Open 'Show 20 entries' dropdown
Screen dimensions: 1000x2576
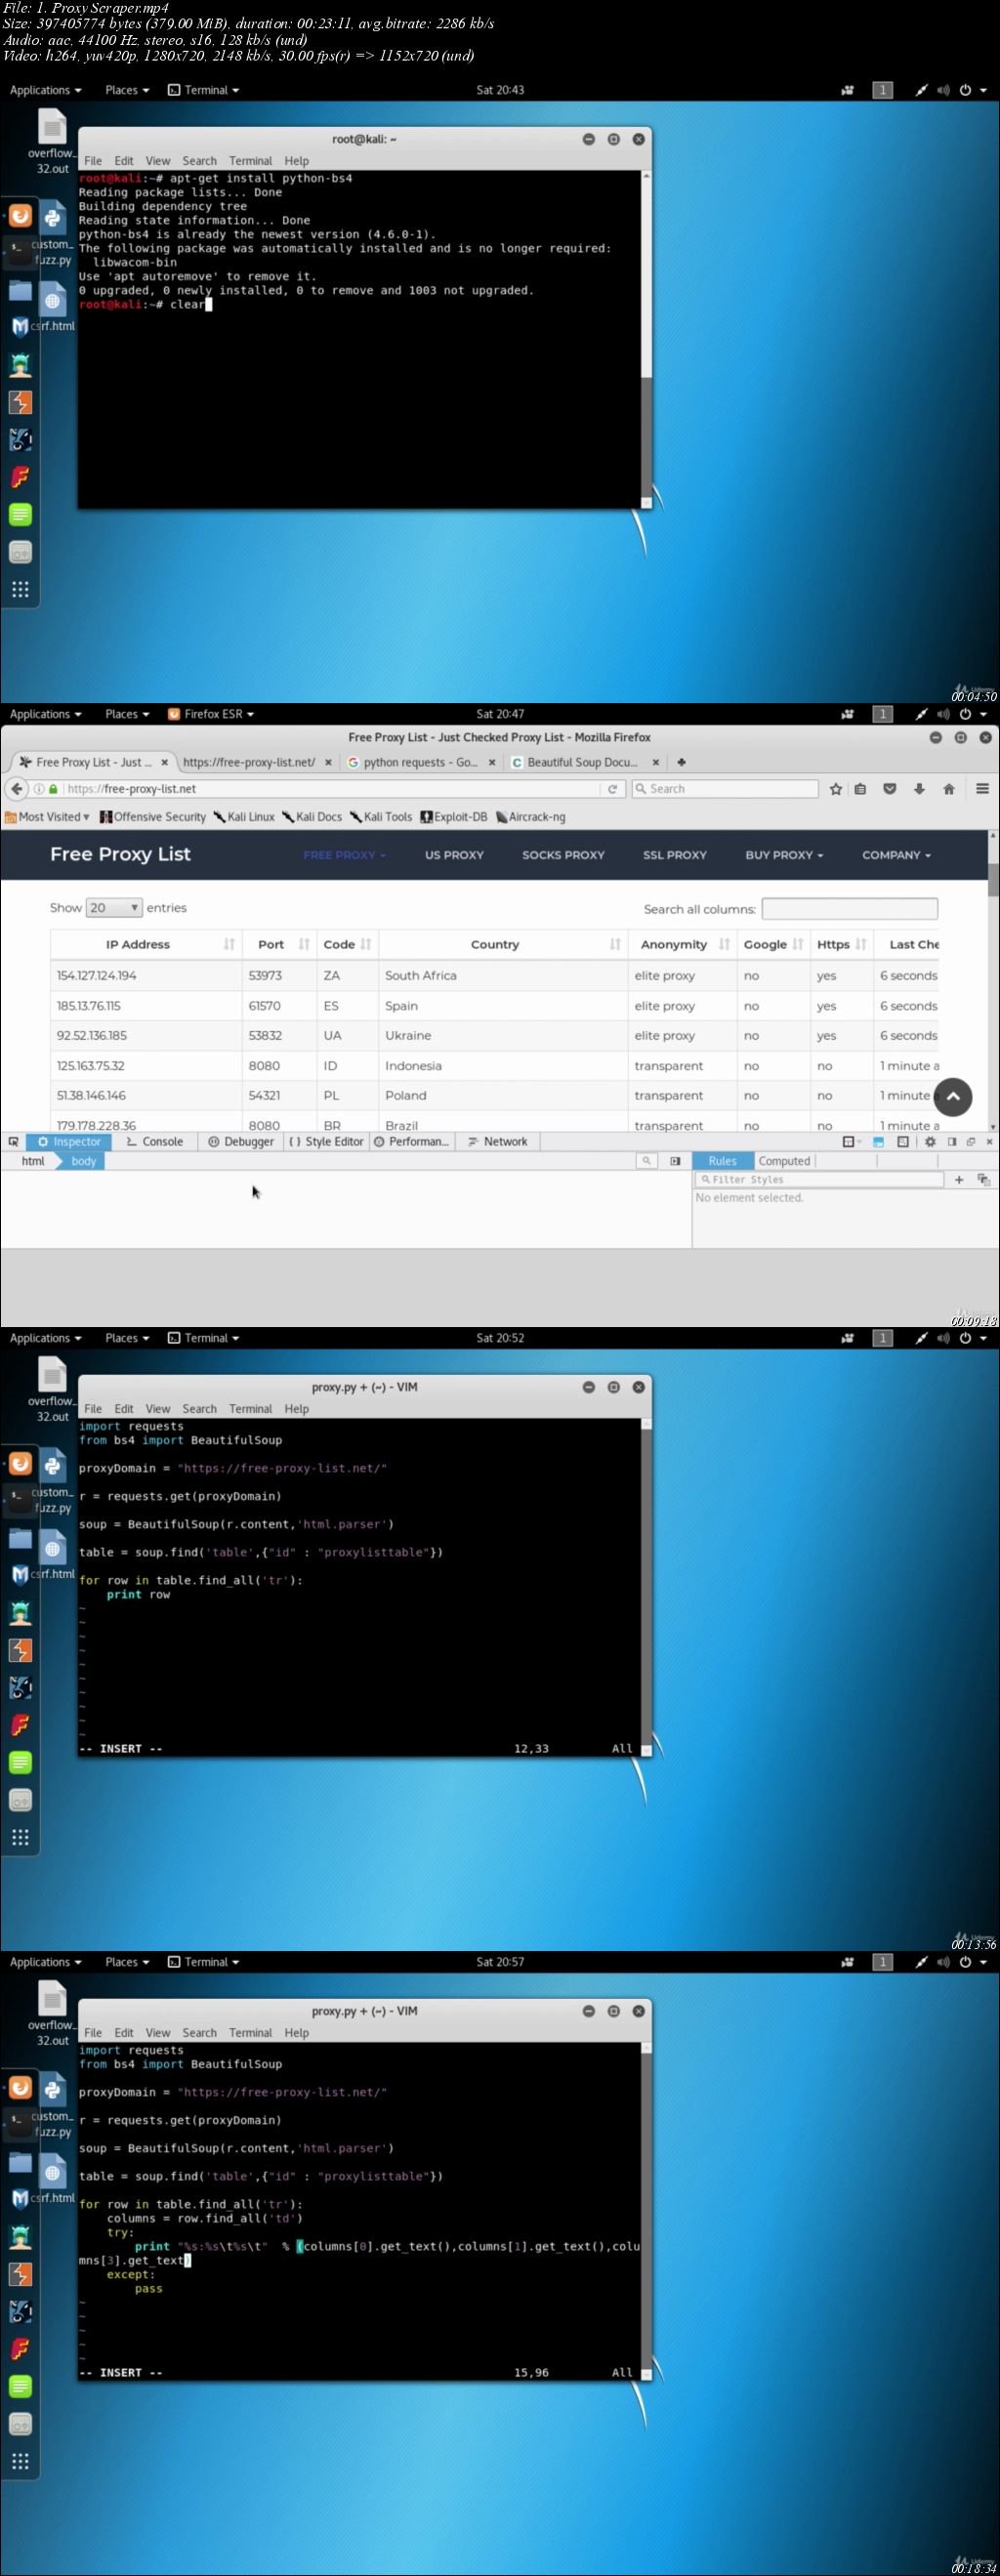(114, 908)
